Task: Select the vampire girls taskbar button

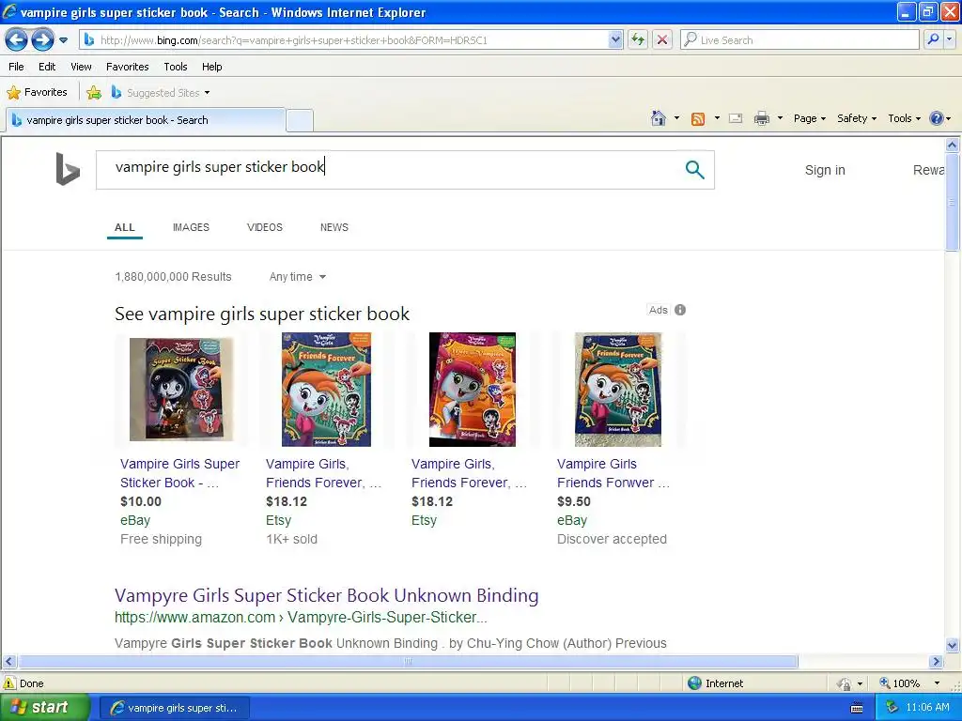Action: [175, 708]
